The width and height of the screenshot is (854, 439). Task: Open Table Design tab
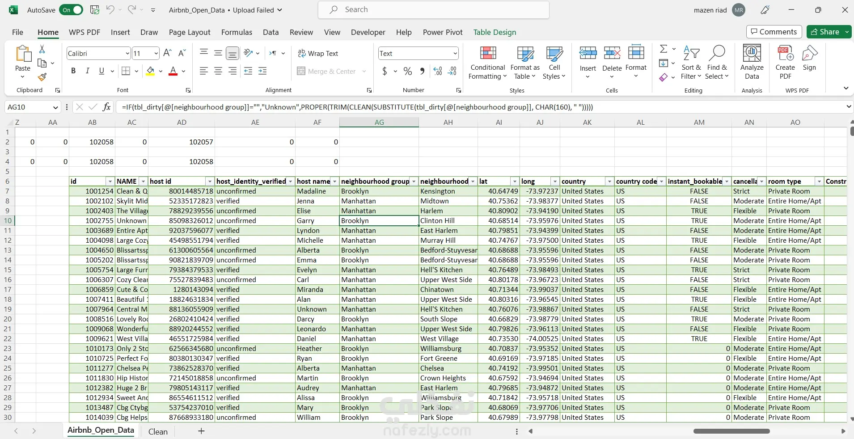495,32
